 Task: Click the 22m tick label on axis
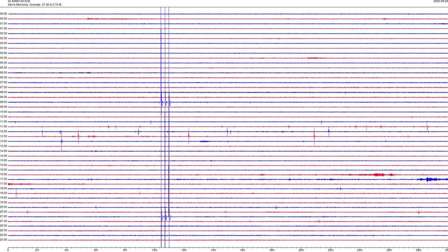coord(330,250)
